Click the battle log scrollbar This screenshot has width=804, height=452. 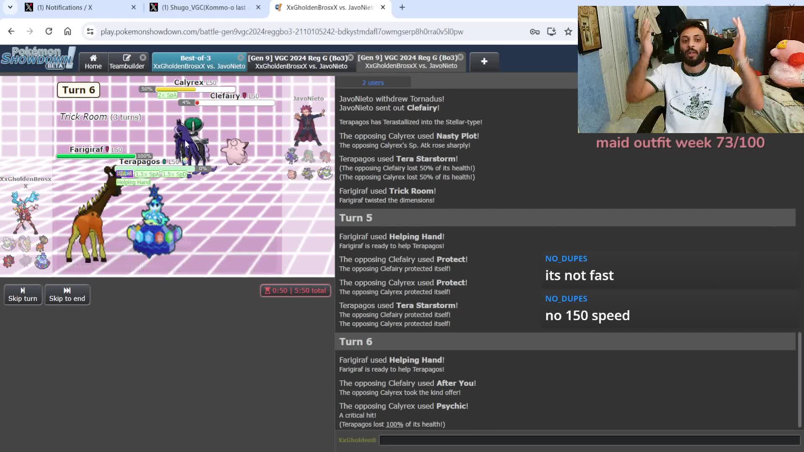tap(800, 380)
